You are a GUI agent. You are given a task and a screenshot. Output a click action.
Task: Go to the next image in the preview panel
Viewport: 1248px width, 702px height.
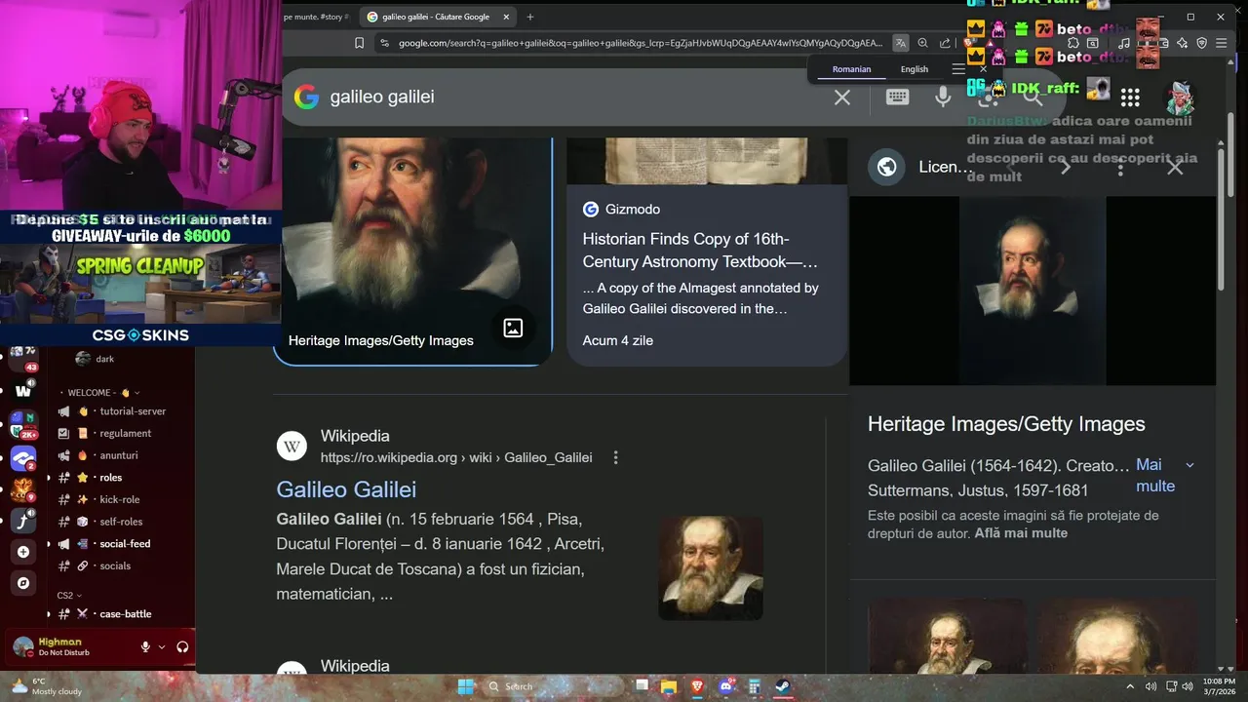pos(1066,167)
